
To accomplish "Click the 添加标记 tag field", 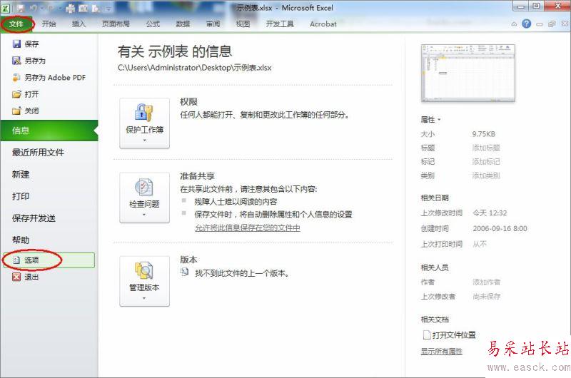I will pos(486,161).
